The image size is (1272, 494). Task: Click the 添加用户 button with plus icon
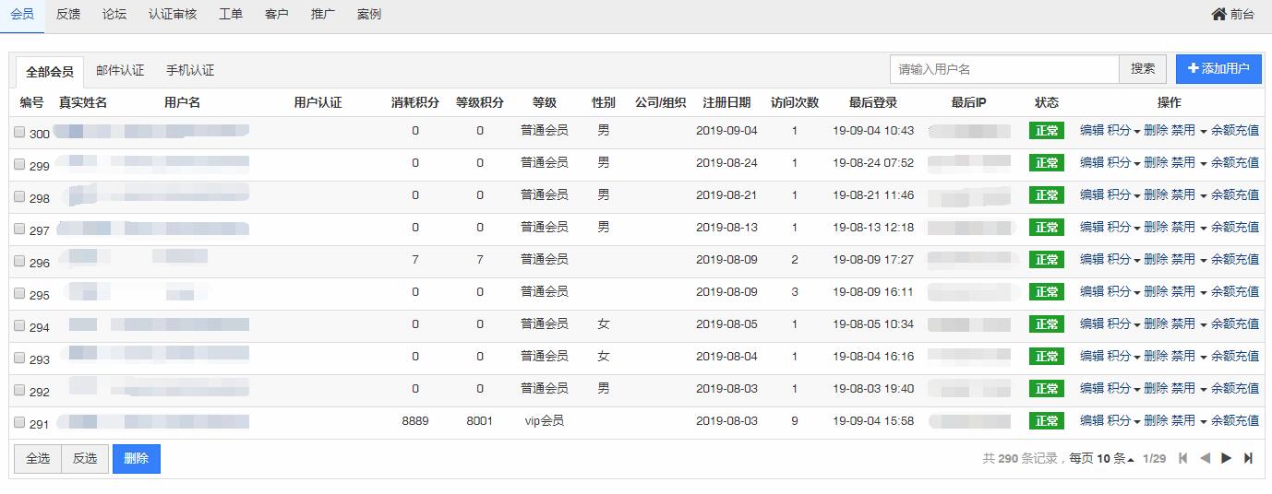click(1218, 69)
